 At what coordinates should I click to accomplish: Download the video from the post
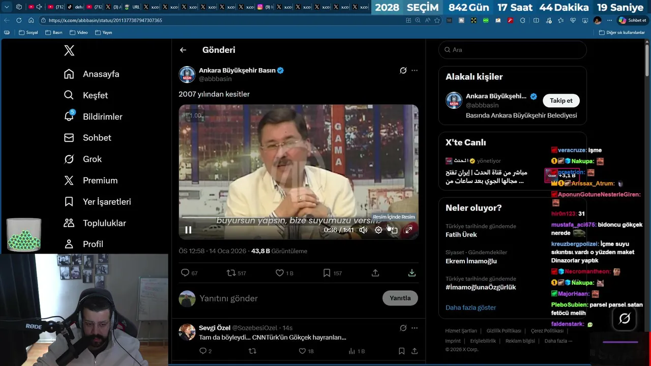pyautogui.click(x=412, y=273)
